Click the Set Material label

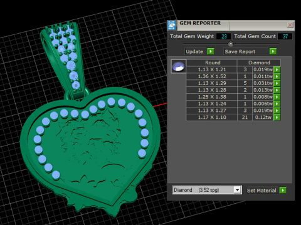261,191
